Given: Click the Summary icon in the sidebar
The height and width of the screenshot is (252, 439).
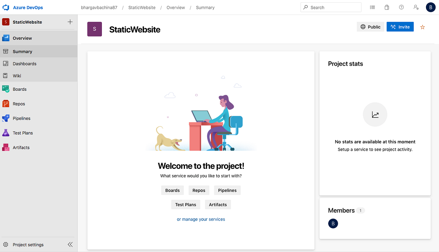Looking at the screenshot, I should click(5, 51).
